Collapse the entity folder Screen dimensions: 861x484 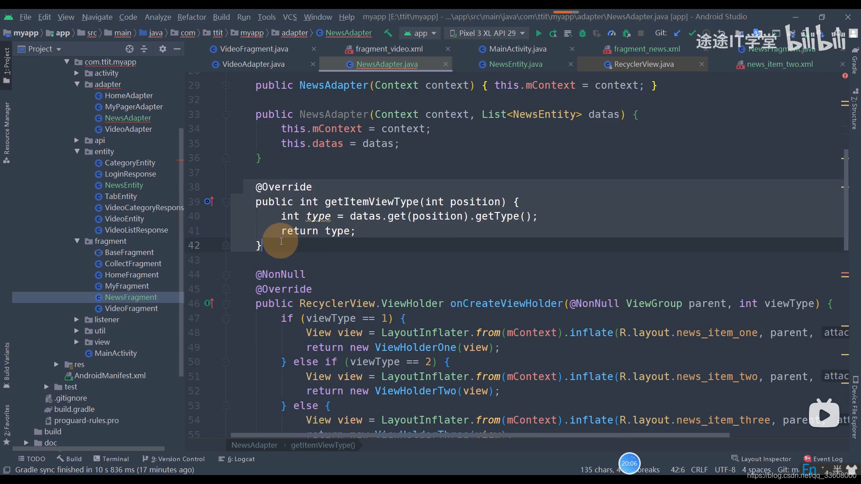click(77, 151)
